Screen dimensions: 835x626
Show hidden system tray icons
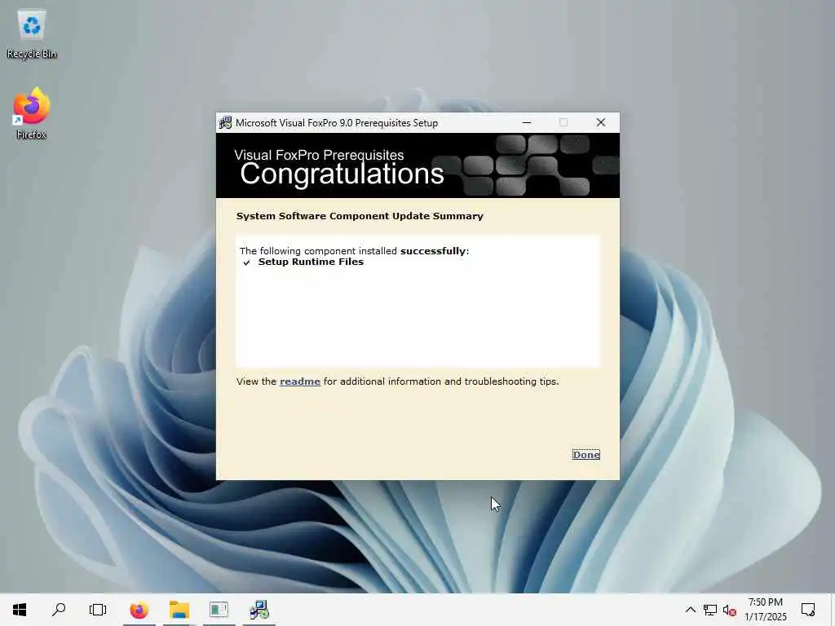click(x=690, y=610)
